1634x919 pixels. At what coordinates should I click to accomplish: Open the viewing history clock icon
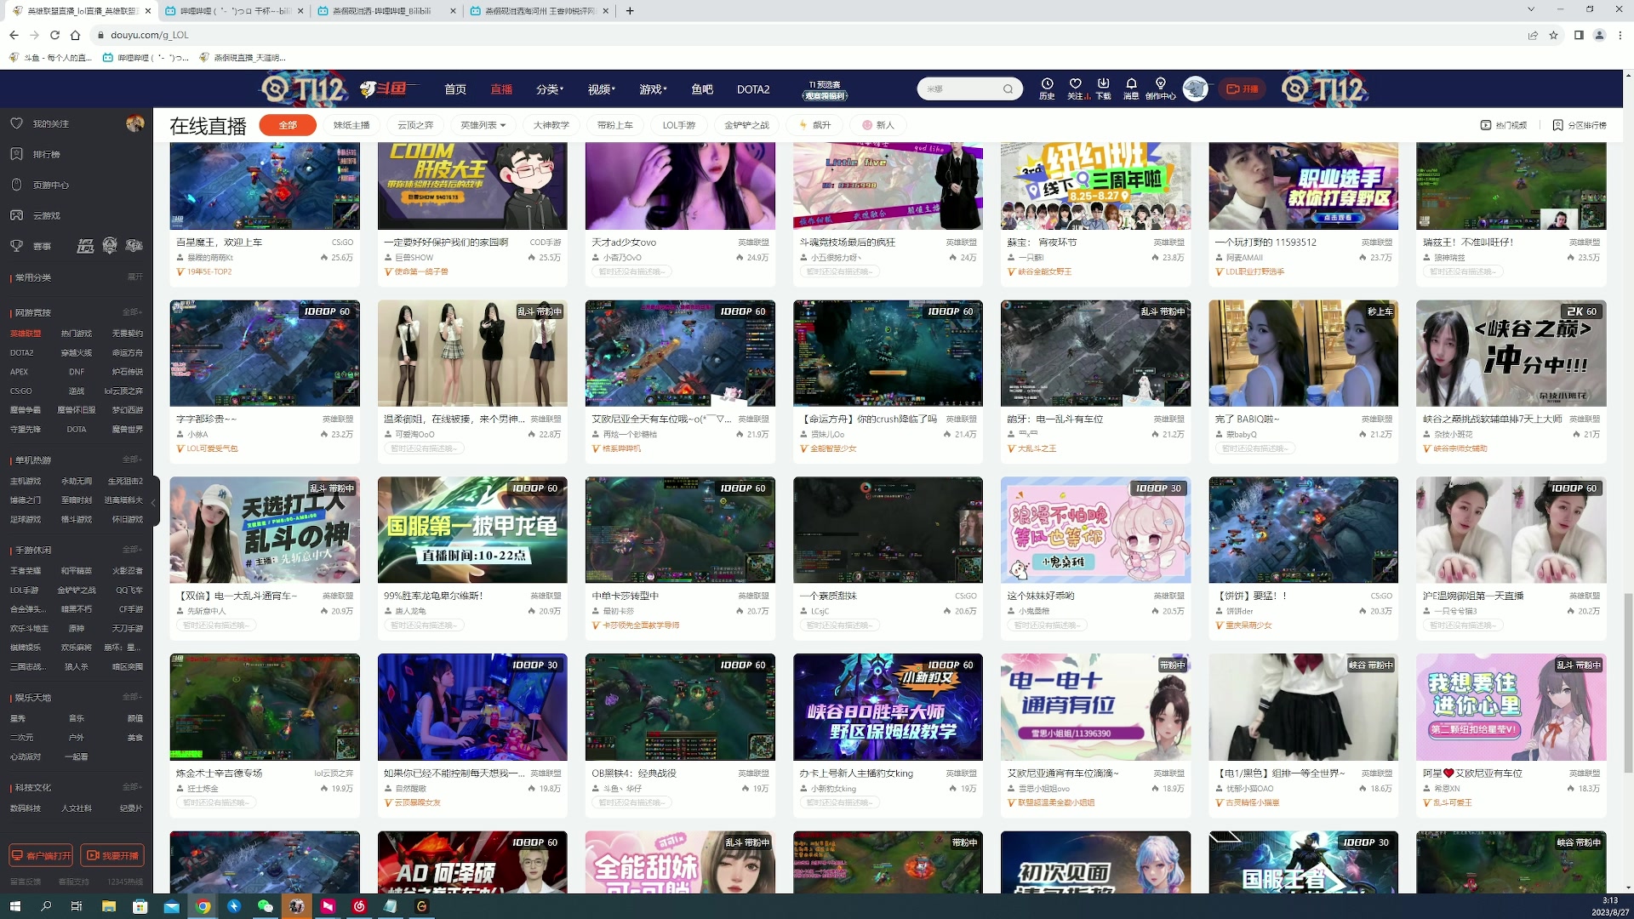tap(1047, 88)
